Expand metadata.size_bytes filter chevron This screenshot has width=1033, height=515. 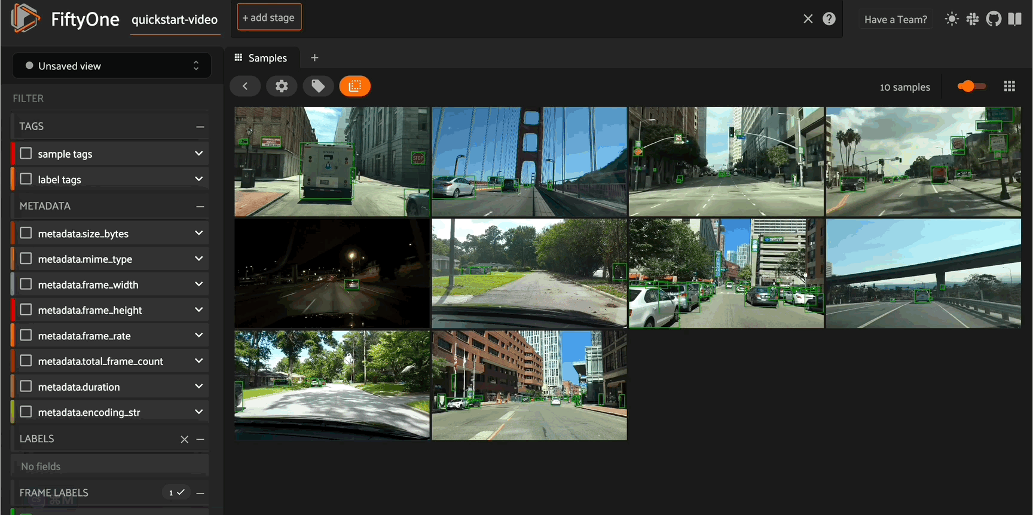tap(199, 233)
